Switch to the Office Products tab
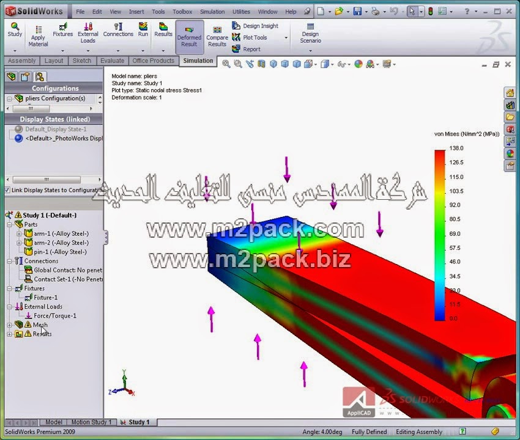This screenshot has width=520, height=440. tap(153, 61)
